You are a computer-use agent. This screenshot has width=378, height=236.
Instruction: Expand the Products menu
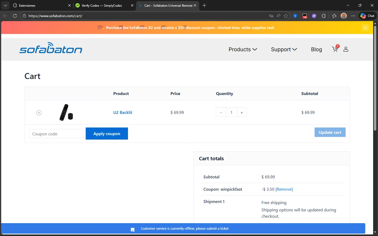[243, 49]
